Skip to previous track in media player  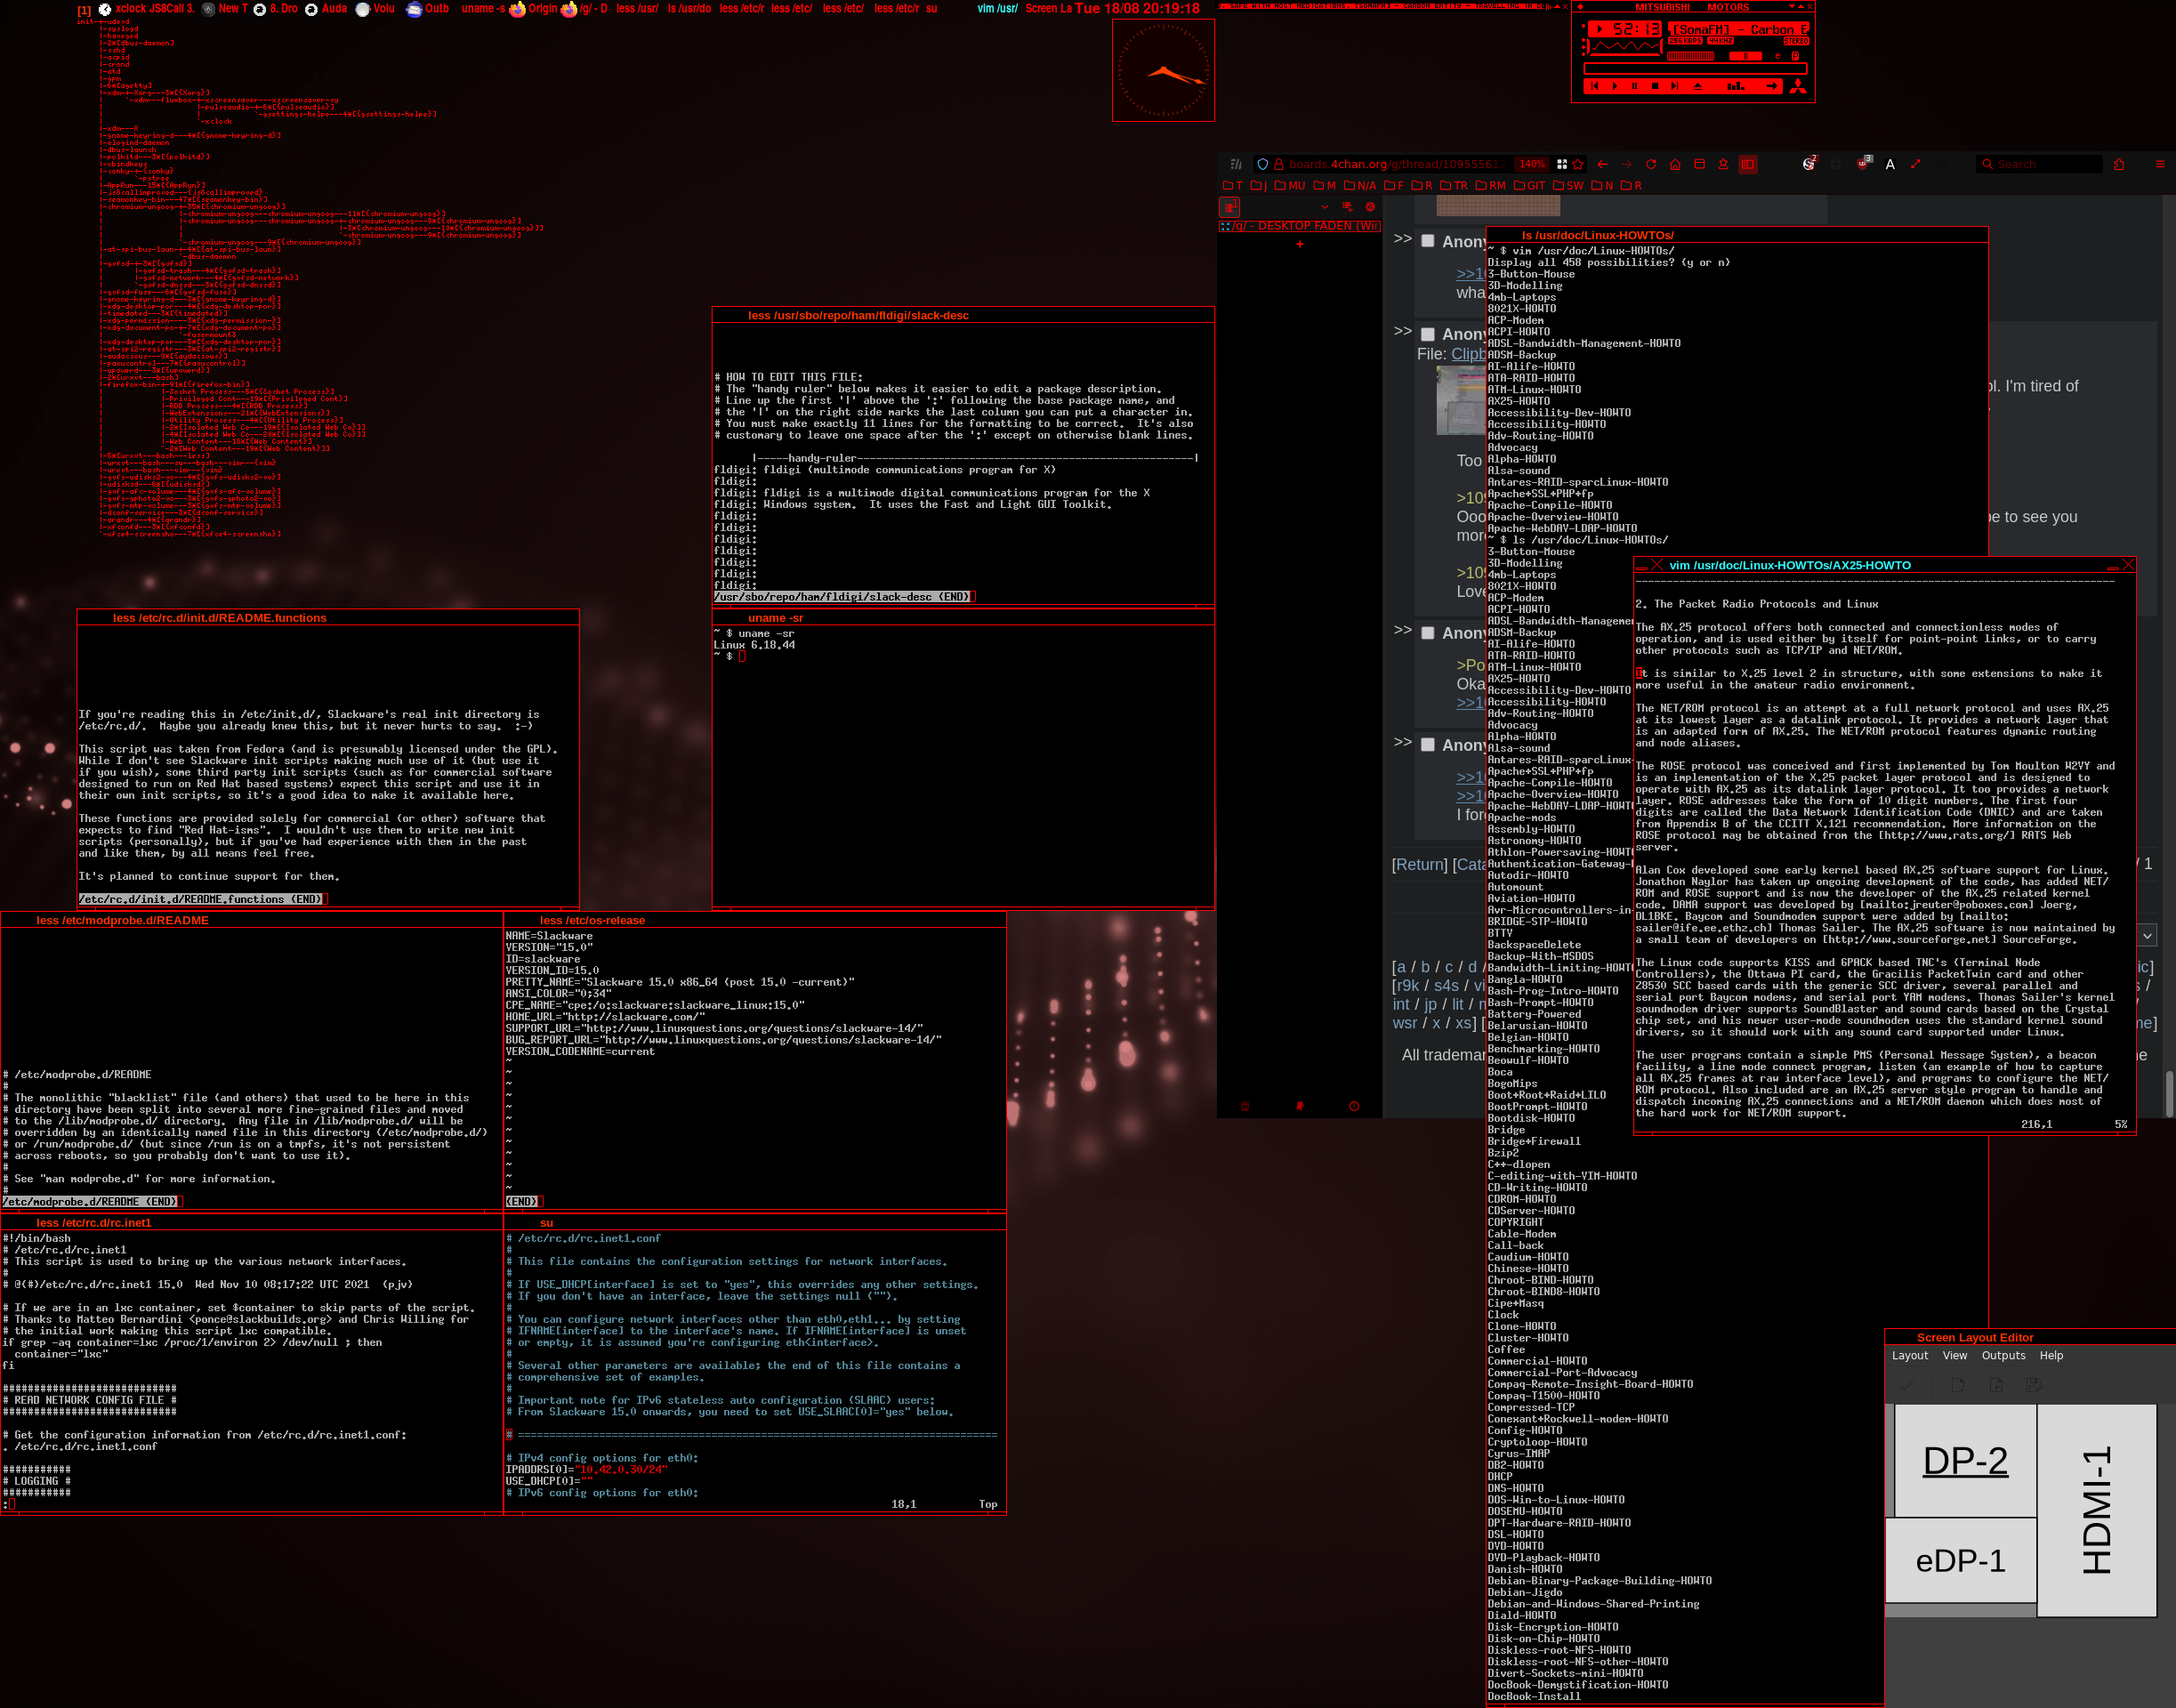1594,87
